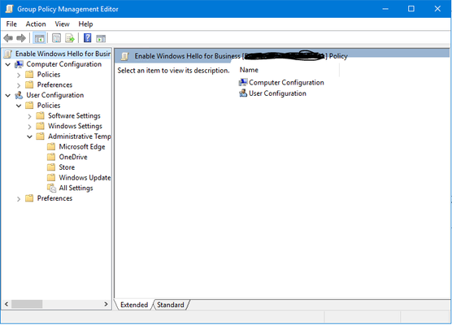The width and height of the screenshot is (452, 325).
Task: Click tree pane scroll left arrow
Action: pos(7,304)
